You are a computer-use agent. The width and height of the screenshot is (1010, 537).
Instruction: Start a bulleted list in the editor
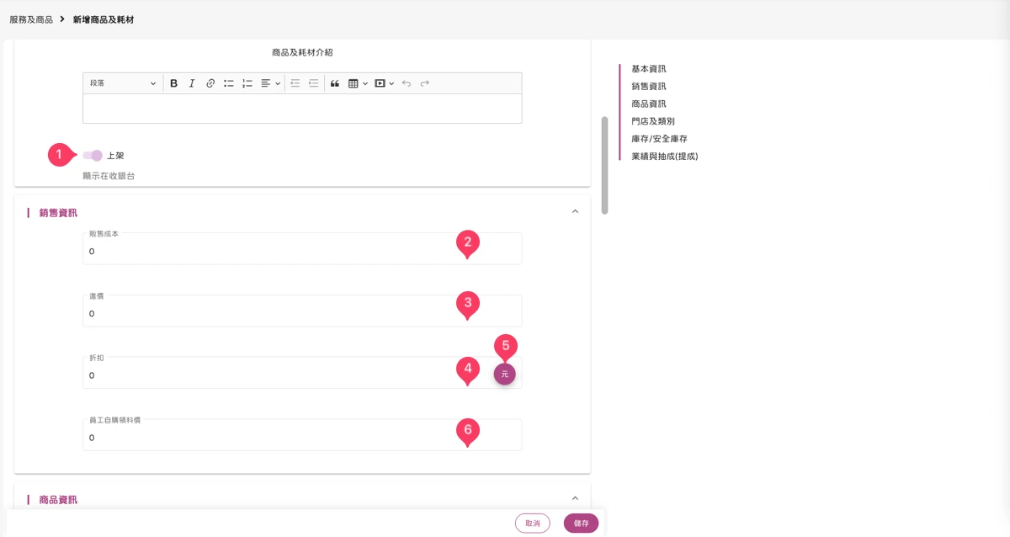tap(229, 83)
